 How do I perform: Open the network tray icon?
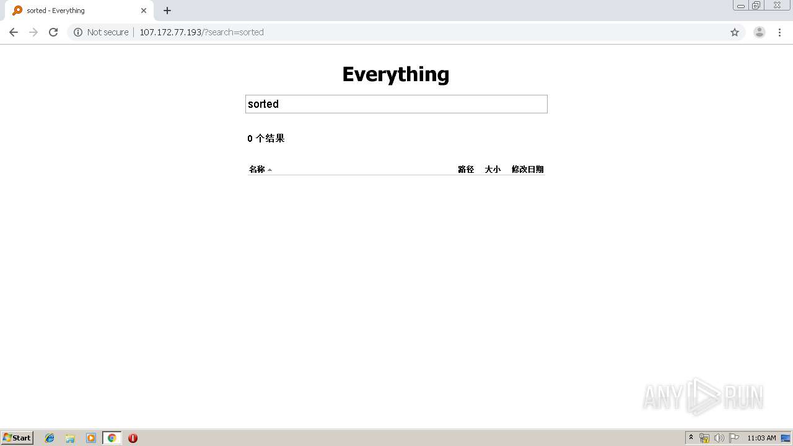704,438
